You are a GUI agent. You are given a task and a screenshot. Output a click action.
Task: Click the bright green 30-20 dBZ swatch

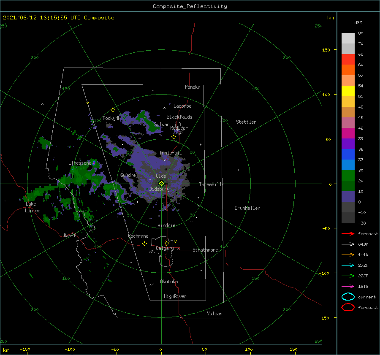[x=348, y=176]
